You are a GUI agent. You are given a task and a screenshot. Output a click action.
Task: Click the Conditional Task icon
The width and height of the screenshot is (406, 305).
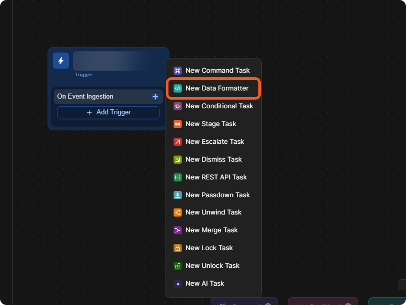[x=177, y=106]
